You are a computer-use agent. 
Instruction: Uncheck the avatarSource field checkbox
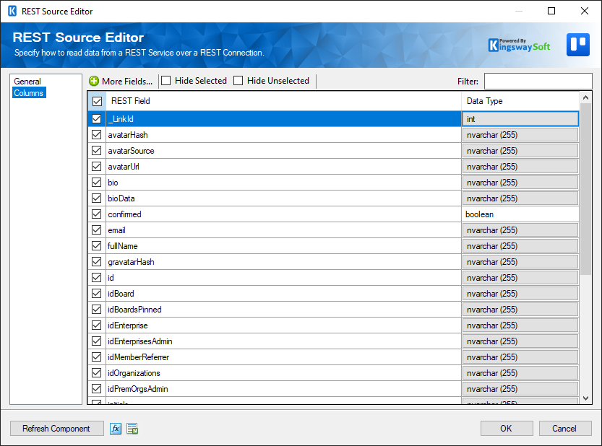point(97,151)
